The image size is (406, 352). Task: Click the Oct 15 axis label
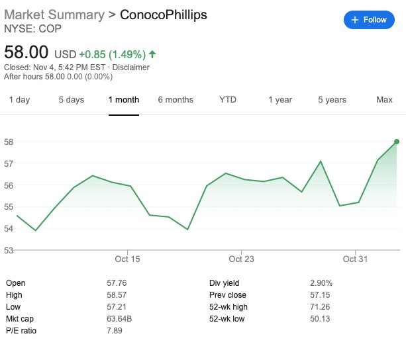coord(127,259)
